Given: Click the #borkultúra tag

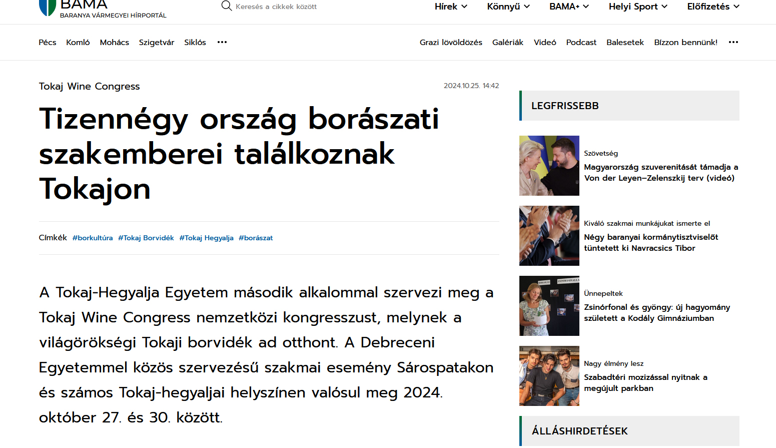Looking at the screenshot, I should click(x=93, y=238).
